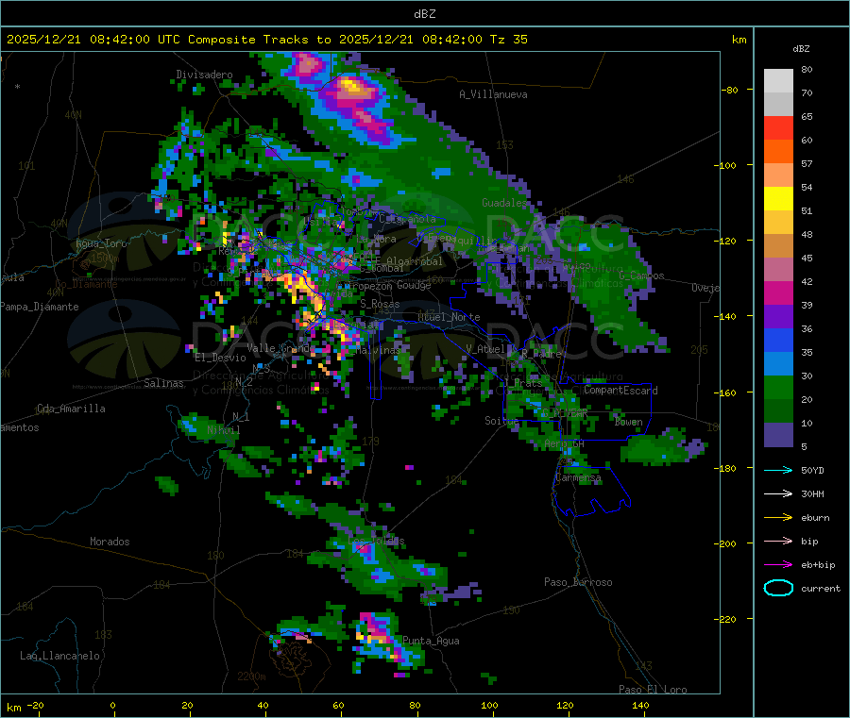Click the 'Paso_El_Loro' map label

(x=653, y=690)
